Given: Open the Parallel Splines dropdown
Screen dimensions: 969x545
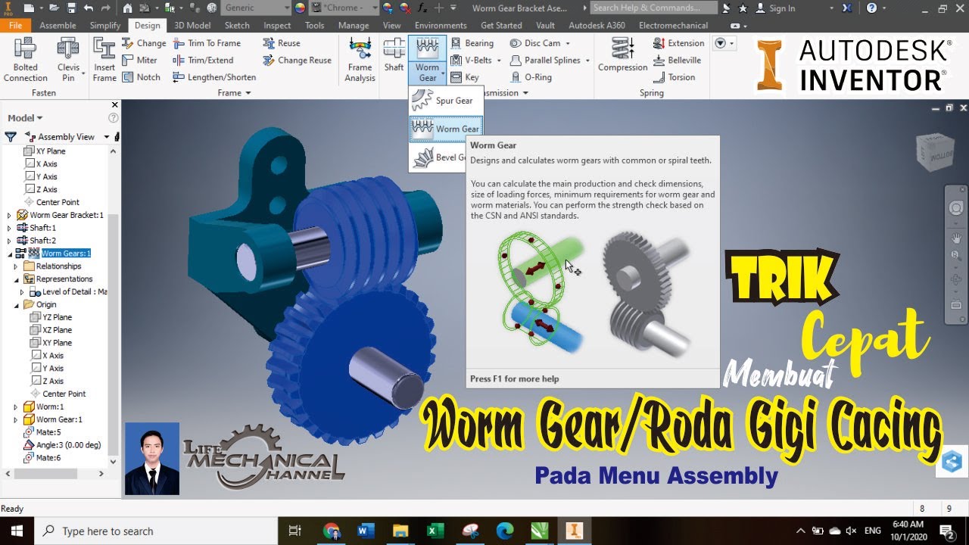Looking at the screenshot, I should pos(587,61).
